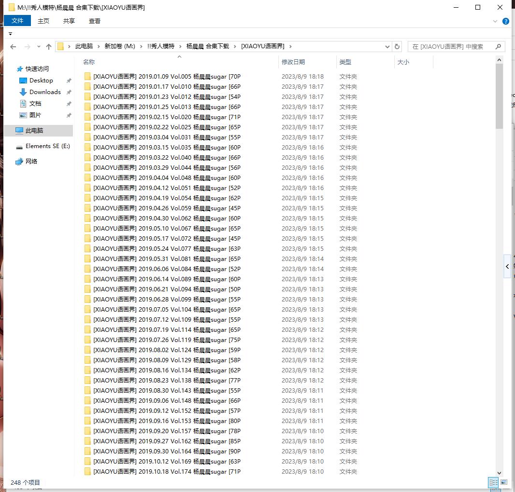Select the 2019.07.26 Vol.119 folder name
This screenshot has height=492, width=515.
(x=167, y=340)
